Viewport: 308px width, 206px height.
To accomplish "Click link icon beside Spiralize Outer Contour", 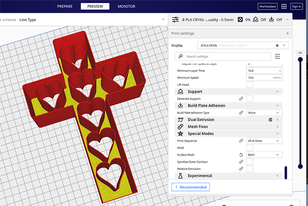I will tap(241, 162).
